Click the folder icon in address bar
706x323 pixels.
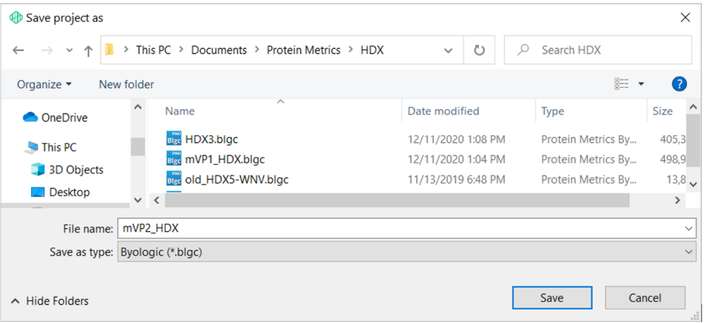(109, 50)
